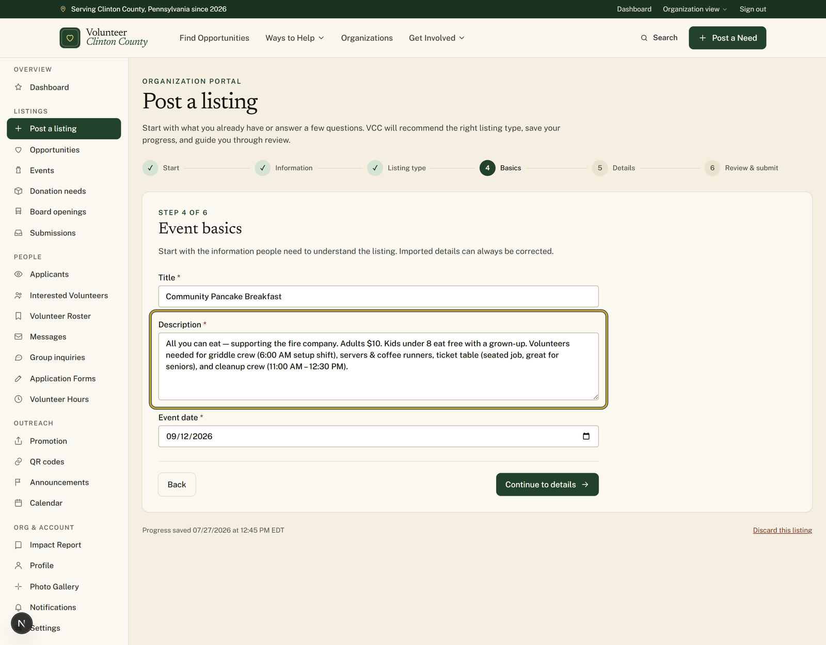Open the date picker calendar icon

(x=586, y=436)
